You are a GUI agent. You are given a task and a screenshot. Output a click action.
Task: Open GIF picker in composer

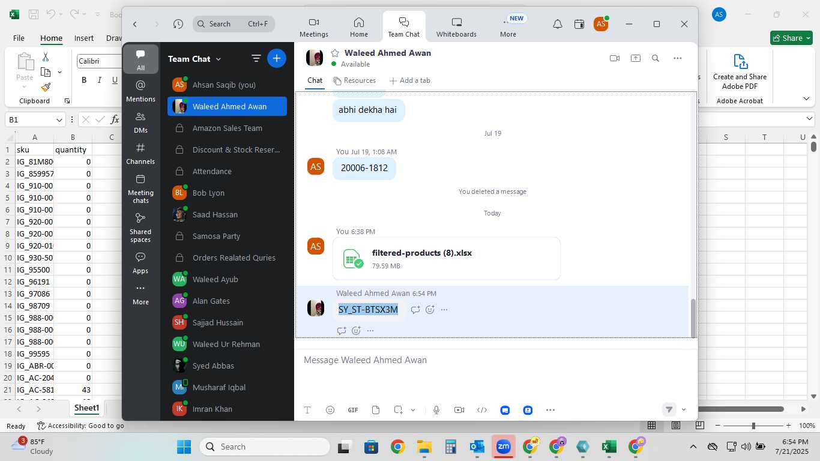[x=353, y=410]
